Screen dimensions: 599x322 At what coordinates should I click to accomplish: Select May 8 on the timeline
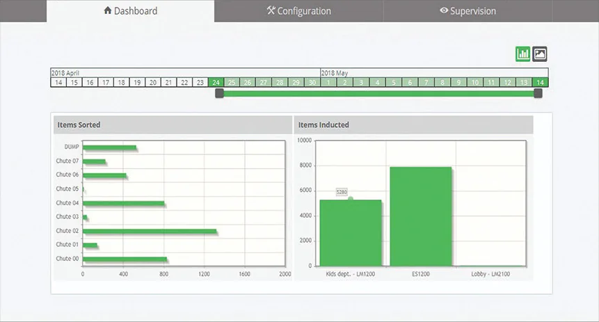pos(442,82)
